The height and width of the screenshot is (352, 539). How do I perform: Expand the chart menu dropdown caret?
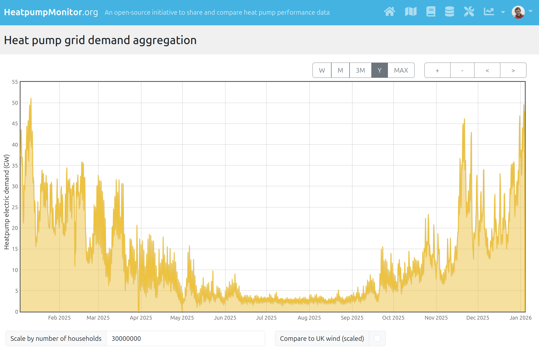point(503,12)
